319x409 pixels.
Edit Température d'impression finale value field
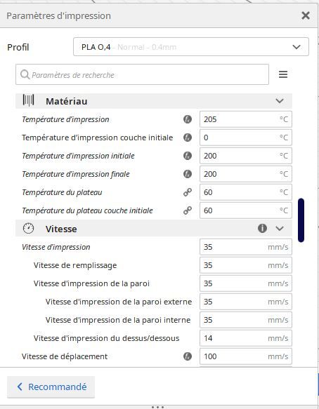pyautogui.click(x=246, y=174)
